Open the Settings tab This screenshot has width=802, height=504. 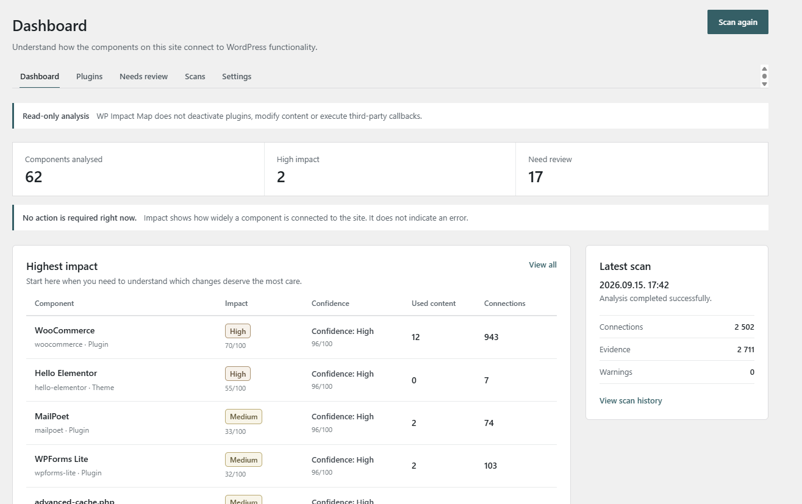pyautogui.click(x=237, y=77)
